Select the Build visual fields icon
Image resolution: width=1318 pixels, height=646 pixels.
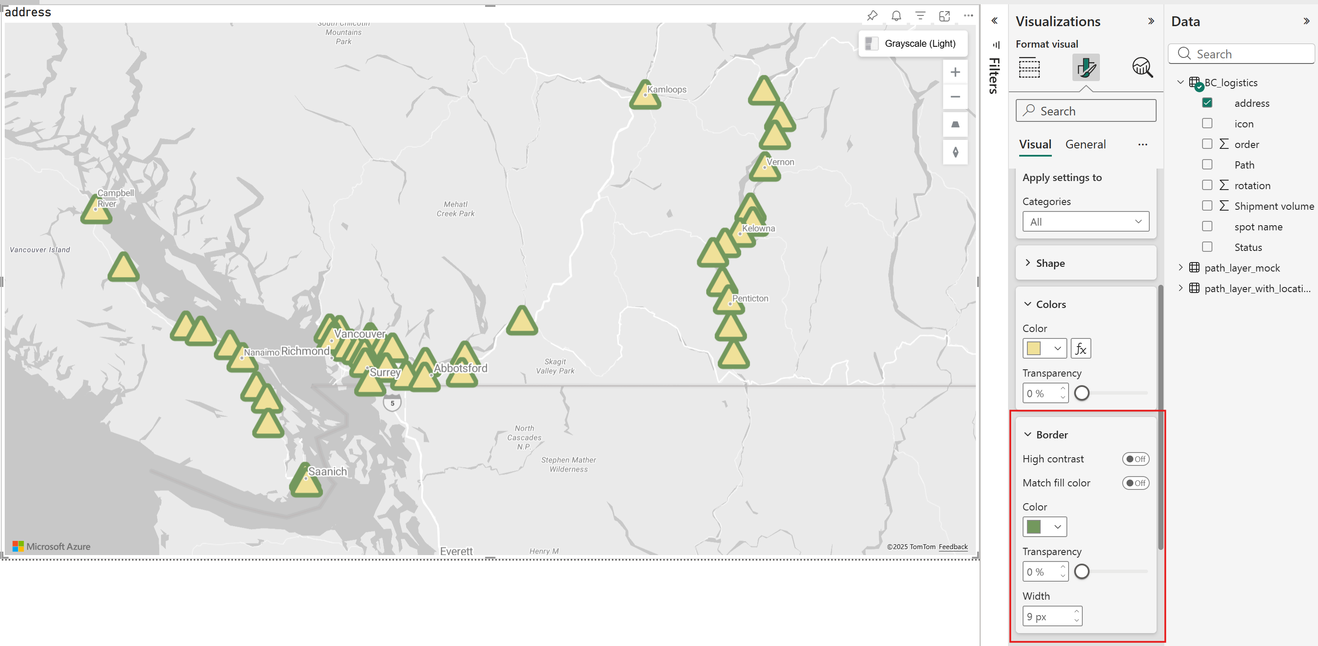pyautogui.click(x=1029, y=67)
